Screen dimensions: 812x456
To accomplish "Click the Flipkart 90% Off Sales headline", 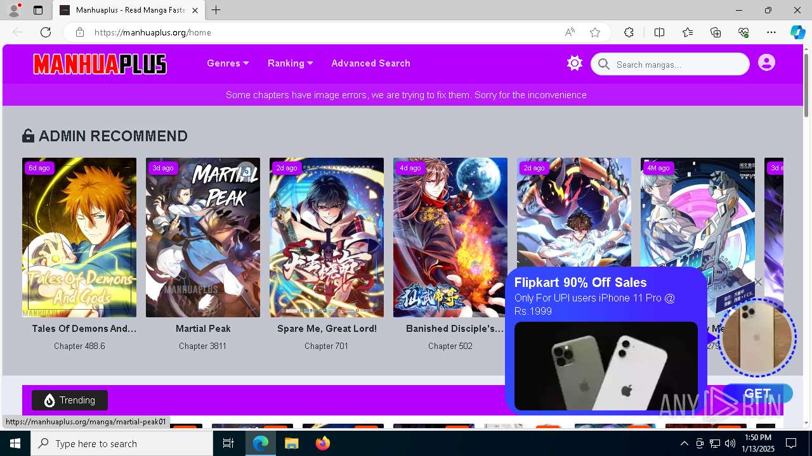I will (580, 282).
